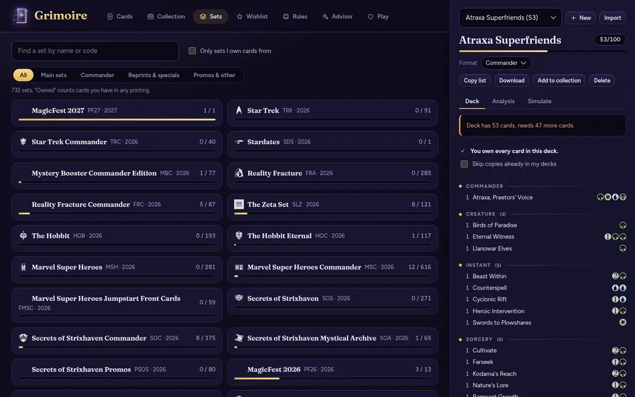This screenshot has height=397, width=635.
Task: Collapse the CREATURE section header
Action: click(x=542, y=214)
